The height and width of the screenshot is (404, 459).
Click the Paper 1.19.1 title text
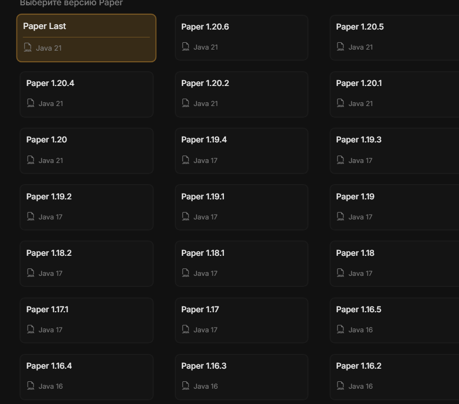coord(203,197)
